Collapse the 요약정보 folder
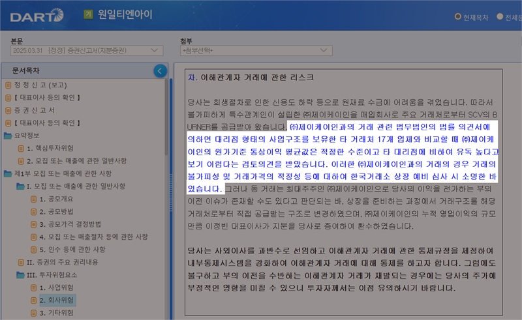 click(8, 136)
